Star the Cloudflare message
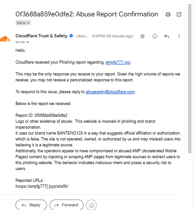The height and width of the screenshot is (210, 195). 142,36
